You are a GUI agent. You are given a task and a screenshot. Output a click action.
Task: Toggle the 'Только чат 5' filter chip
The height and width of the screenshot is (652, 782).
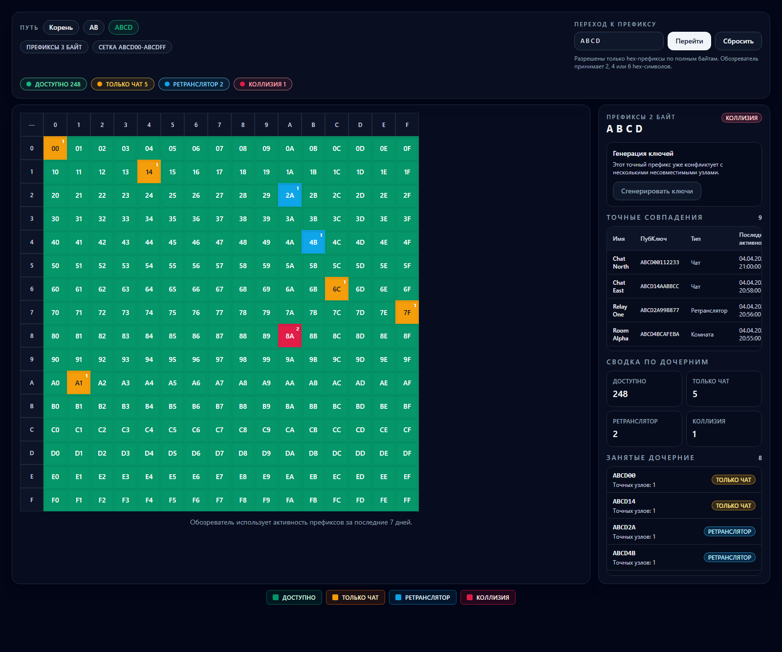click(x=123, y=84)
